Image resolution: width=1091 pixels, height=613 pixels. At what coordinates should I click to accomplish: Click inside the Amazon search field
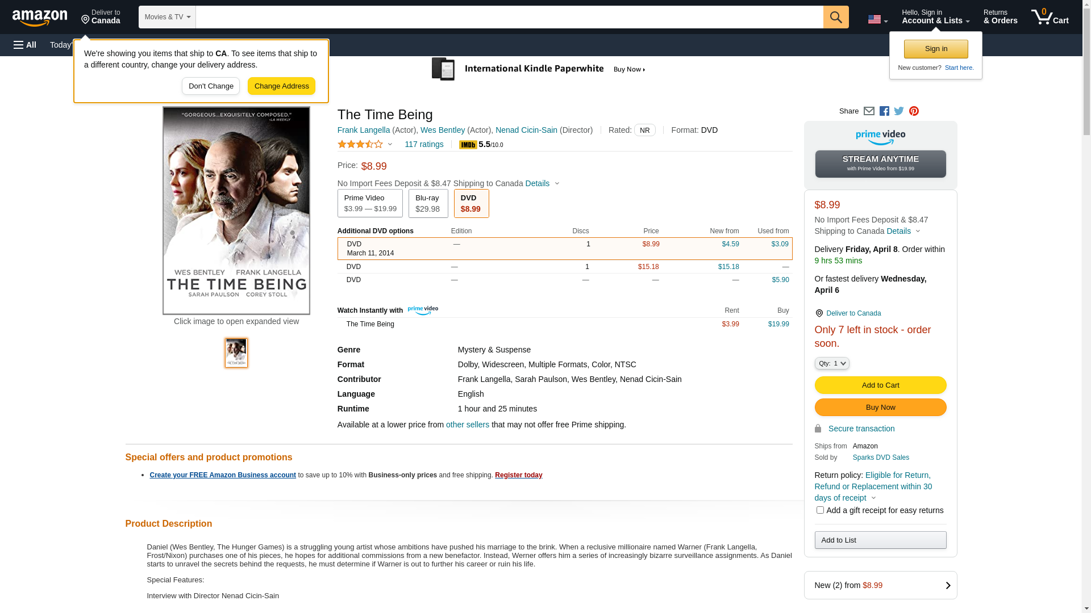point(509,17)
